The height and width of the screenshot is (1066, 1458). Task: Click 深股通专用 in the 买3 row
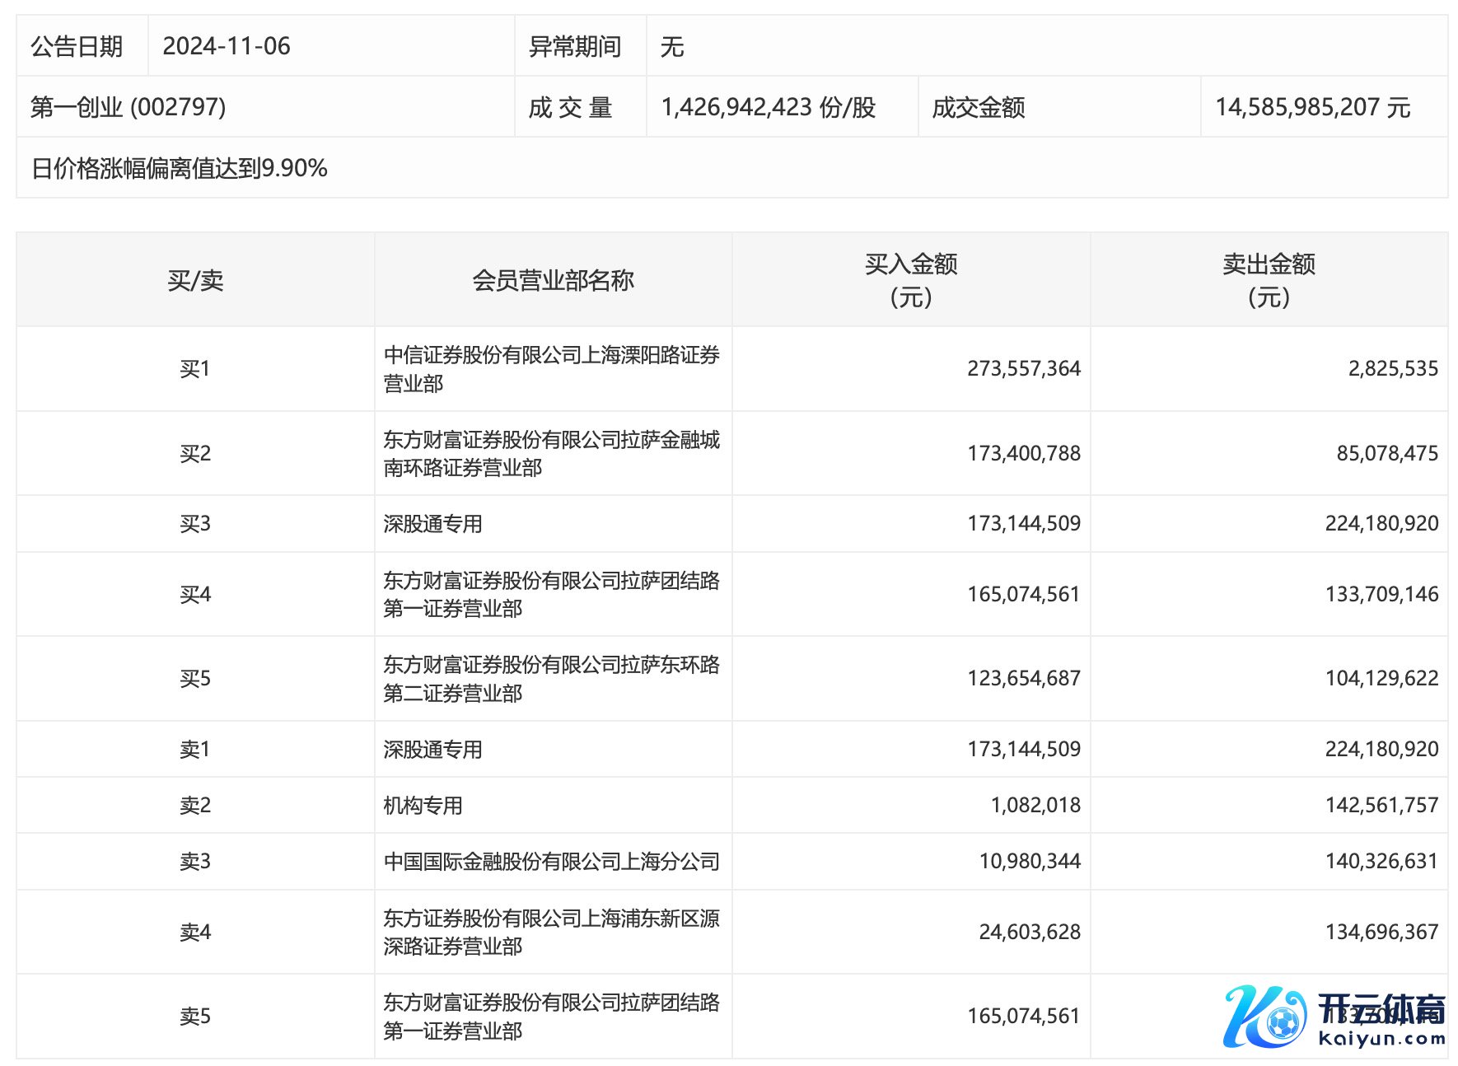pyautogui.click(x=432, y=524)
